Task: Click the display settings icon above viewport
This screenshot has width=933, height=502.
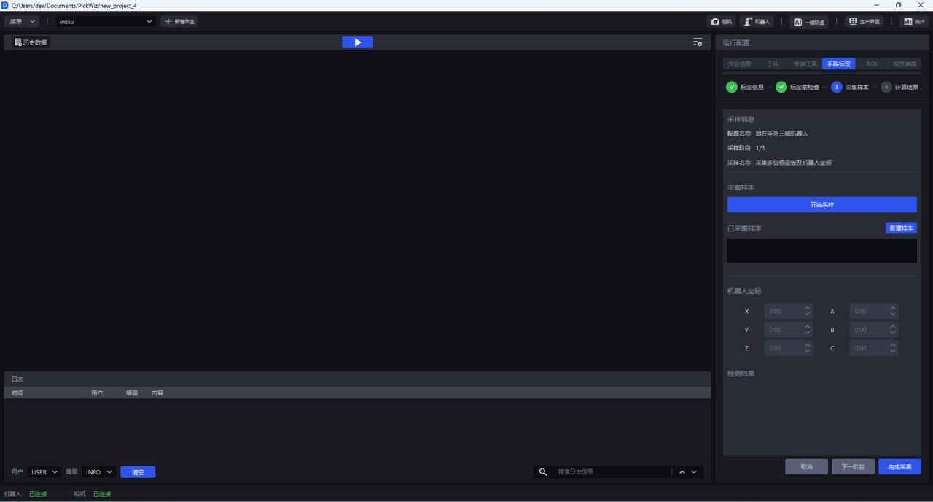Action: pos(698,42)
